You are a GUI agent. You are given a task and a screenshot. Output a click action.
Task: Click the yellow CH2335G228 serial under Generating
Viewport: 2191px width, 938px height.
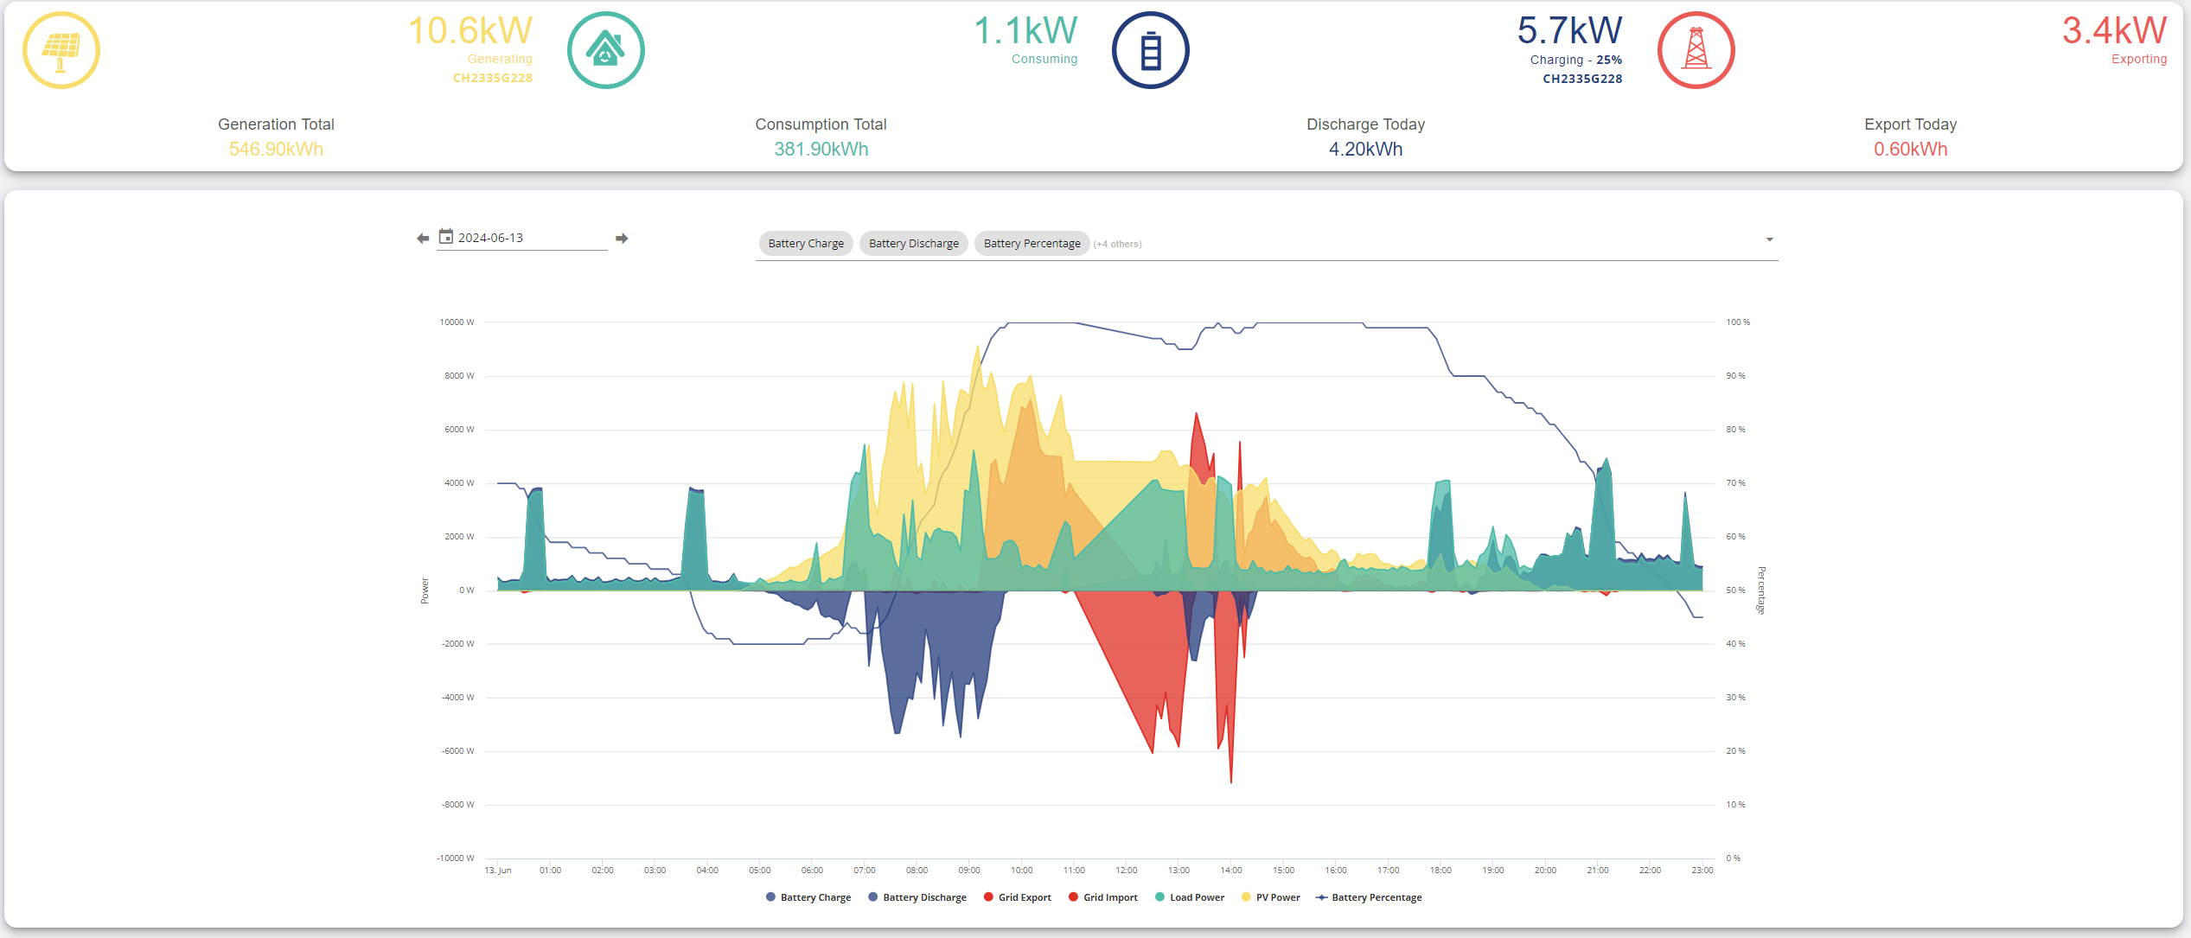(493, 78)
